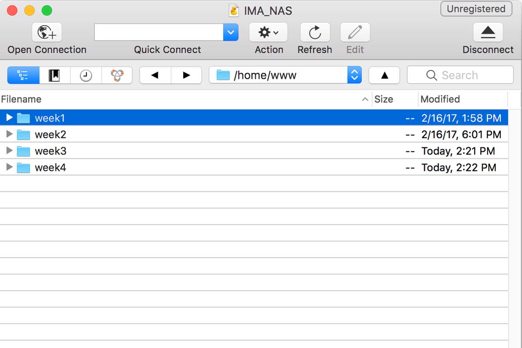Click the Unregistered button

pos(476,9)
